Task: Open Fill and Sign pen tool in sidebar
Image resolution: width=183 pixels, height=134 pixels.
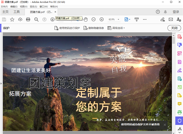Action: tap(180, 70)
